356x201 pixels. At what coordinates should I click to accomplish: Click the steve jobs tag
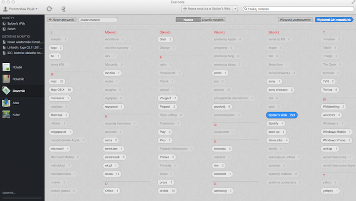coord(278,140)
